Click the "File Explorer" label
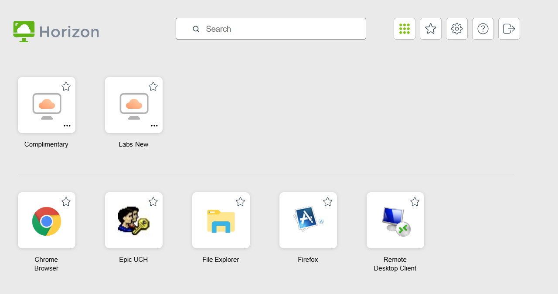558x294 pixels. point(221,260)
